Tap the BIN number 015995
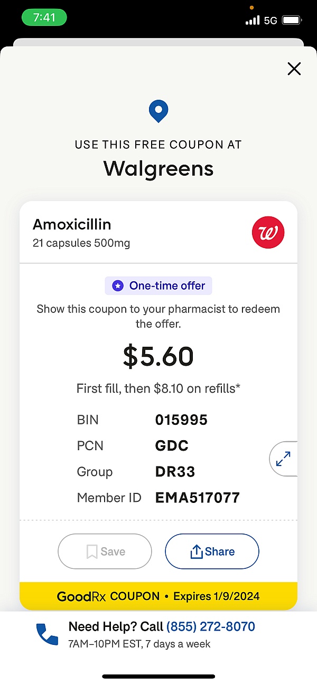Image resolution: width=317 pixels, height=685 pixels. pos(181,420)
